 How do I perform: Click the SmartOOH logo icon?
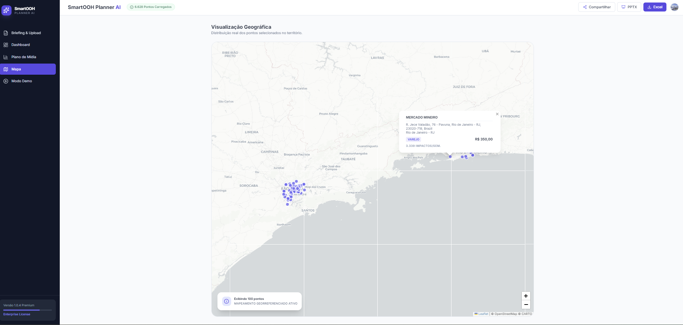coord(6,10)
